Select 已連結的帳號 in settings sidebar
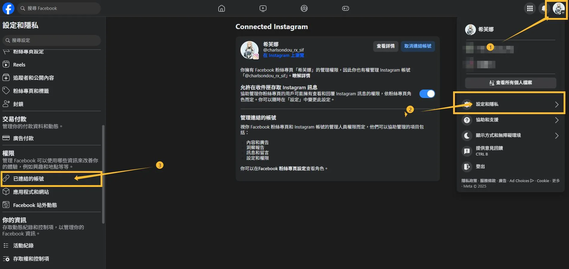This screenshot has width=569, height=269. pos(29,179)
